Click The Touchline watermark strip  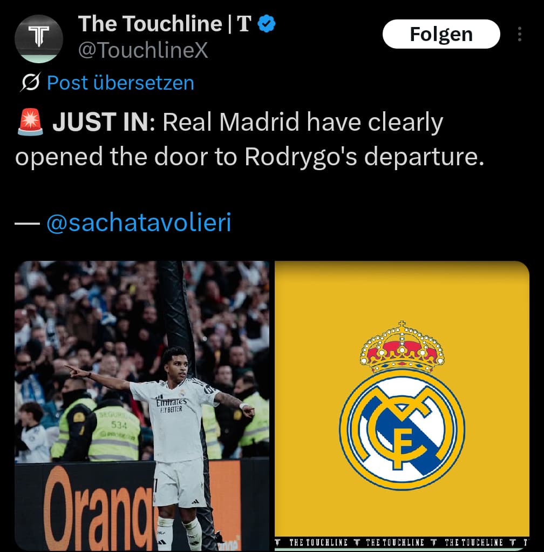pos(402,542)
